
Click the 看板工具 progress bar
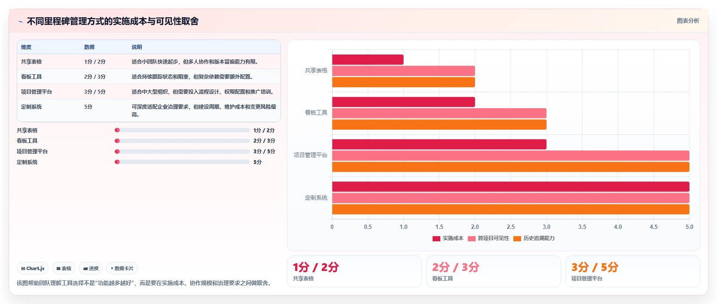tap(182, 141)
